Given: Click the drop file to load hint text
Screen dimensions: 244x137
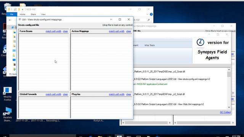Looking at the screenshot, I should point(117,25).
